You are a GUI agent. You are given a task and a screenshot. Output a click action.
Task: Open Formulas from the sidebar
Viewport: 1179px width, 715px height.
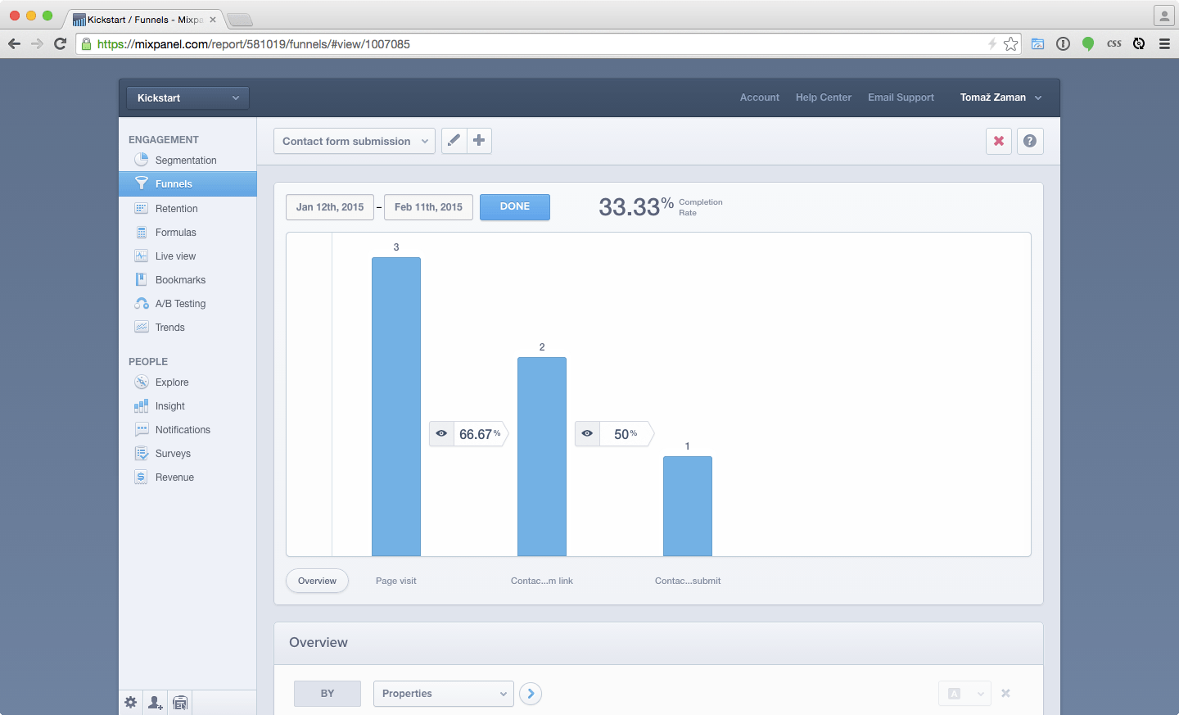click(x=175, y=233)
